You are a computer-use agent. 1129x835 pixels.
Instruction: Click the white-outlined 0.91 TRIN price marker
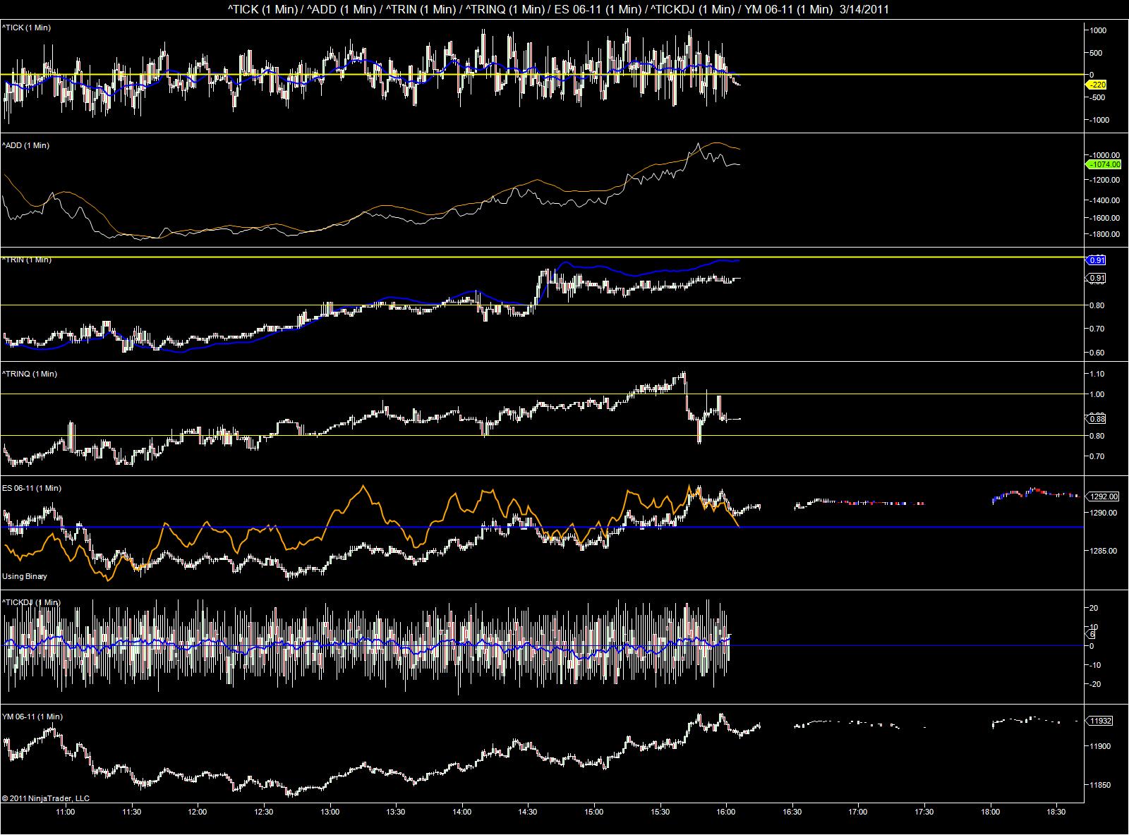[x=1096, y=279]
